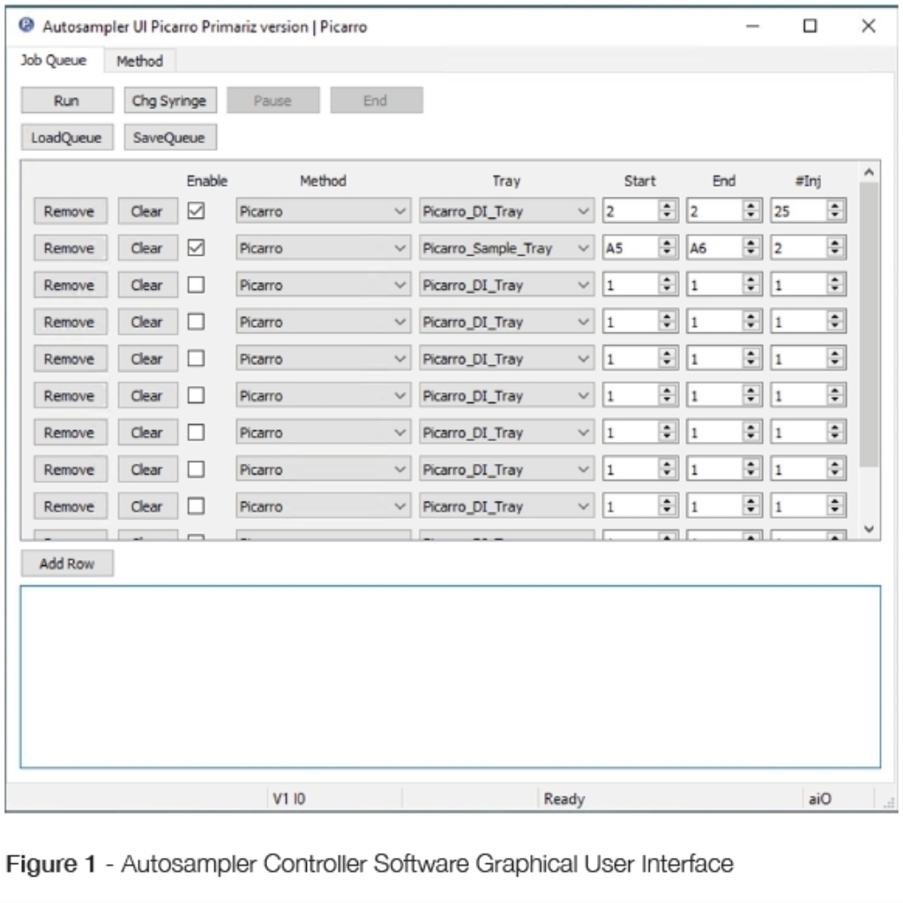Click the "V1 I0" status bar entry
Image resolution: width=903 pixels, height=903 pixels.
pyautogui.click(x=289, y=799)
